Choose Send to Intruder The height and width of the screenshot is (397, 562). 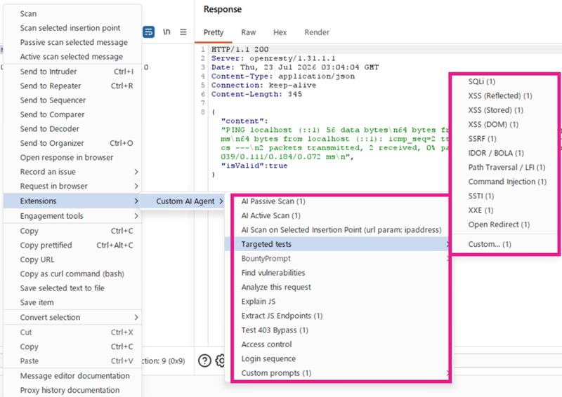point(72,72)
